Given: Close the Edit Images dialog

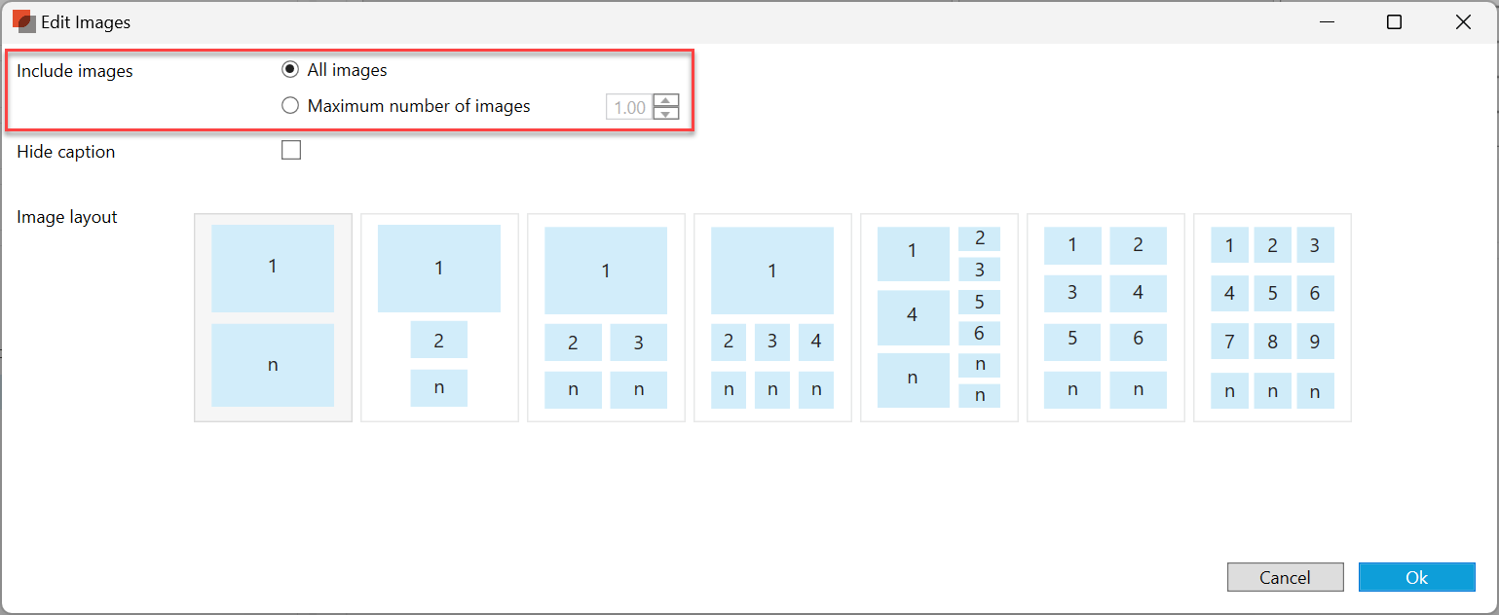Looking at the screenshot, I should [x=1463, y=21].
